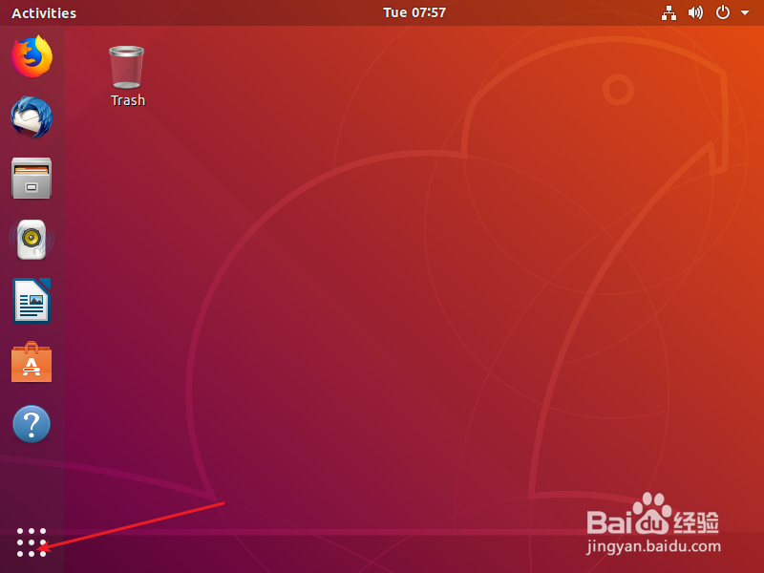
Task: Open LibreOffice Writer
Action: 32,301
